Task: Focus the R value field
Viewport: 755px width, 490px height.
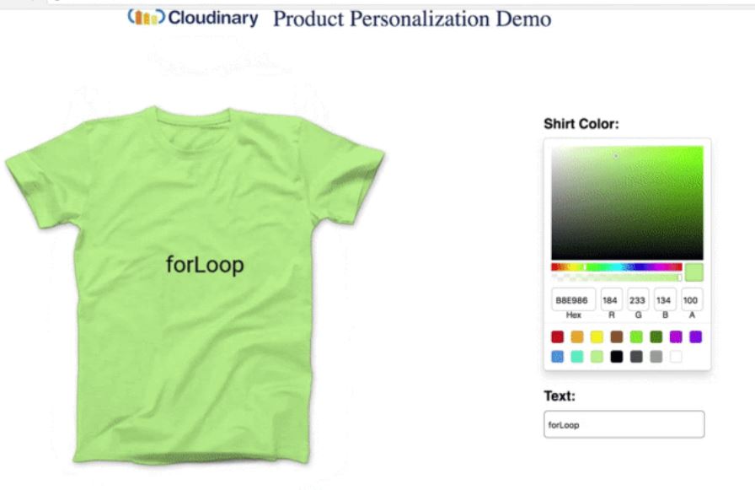Action: pyautogui.click(x=612, y=299)
